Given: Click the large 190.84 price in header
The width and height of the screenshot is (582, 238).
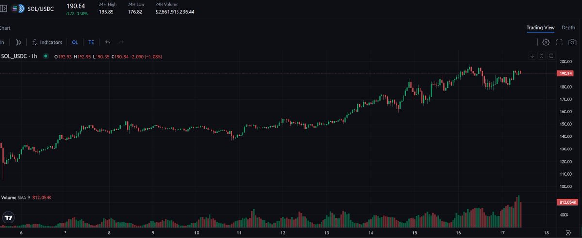Looking at the screenshot, I should [x=76, y=5].
